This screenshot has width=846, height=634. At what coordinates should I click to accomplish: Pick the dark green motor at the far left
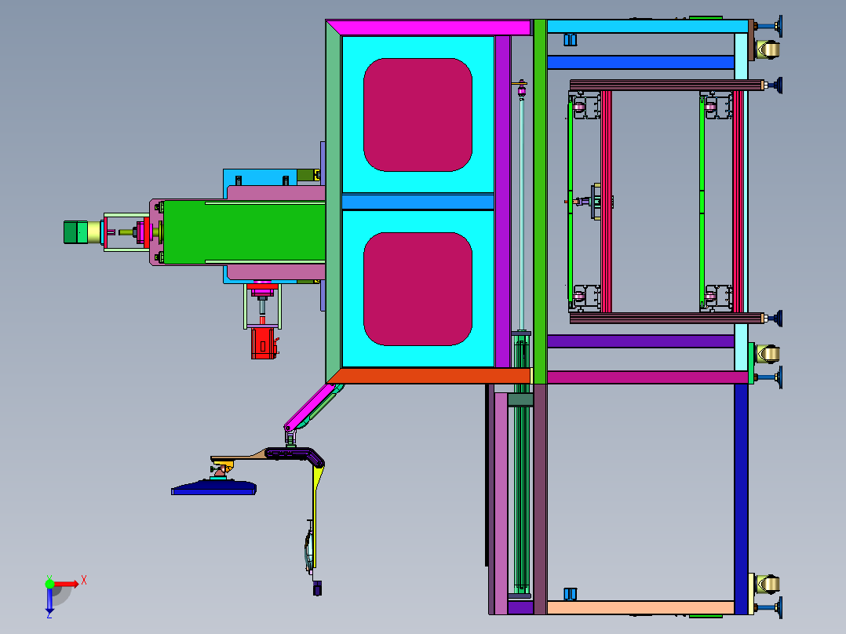pos(75,232)
